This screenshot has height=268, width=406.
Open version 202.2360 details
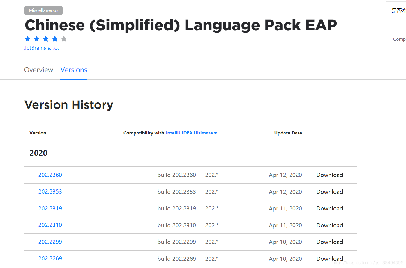50,175
